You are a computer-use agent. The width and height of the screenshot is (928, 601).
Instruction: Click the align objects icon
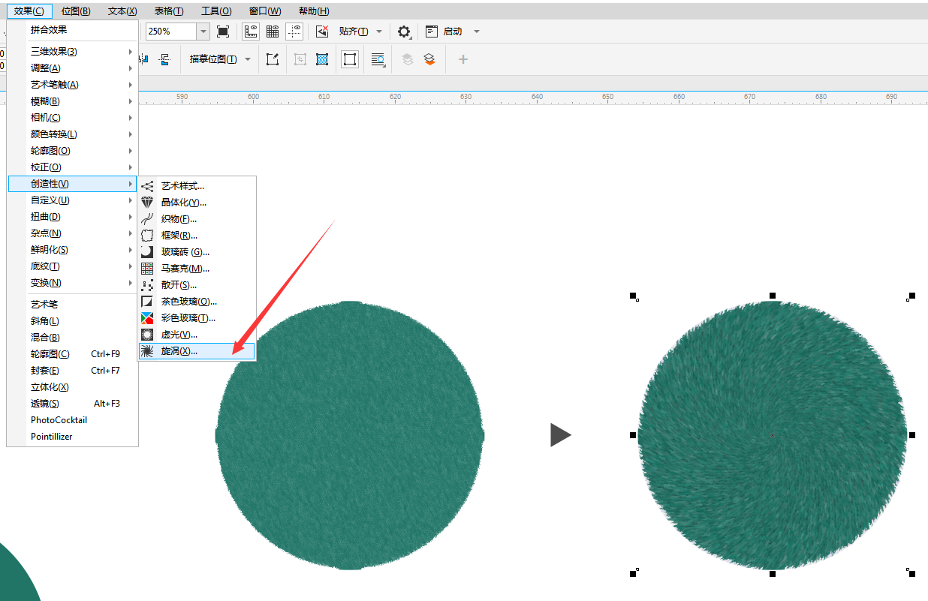(x=143, y=59)
